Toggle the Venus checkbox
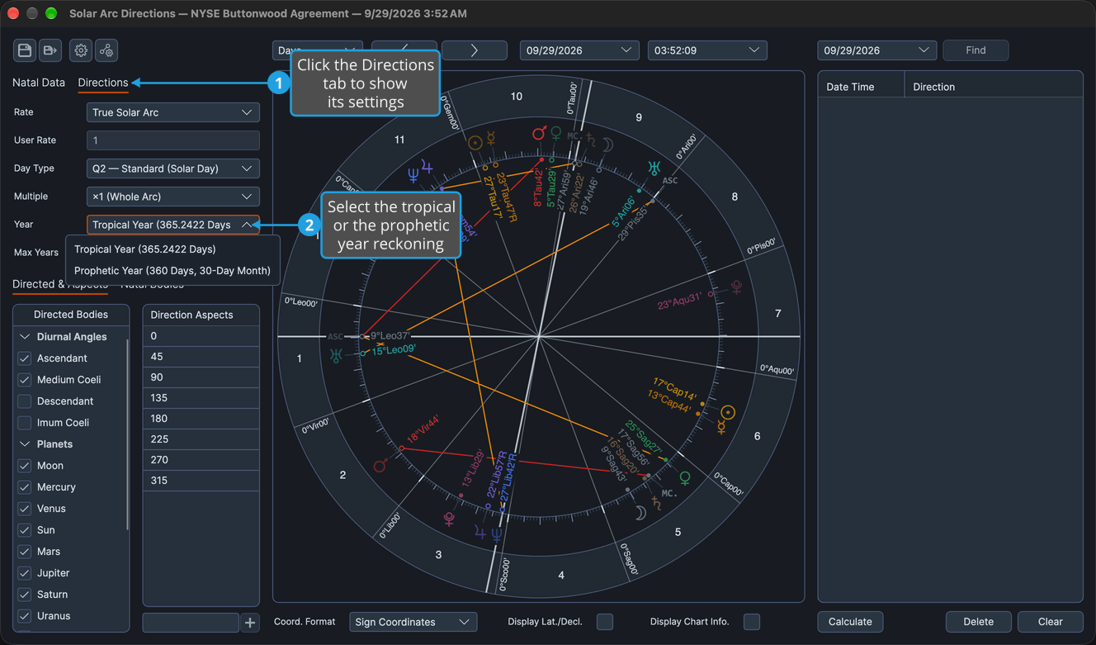 (x=25, y=509)
